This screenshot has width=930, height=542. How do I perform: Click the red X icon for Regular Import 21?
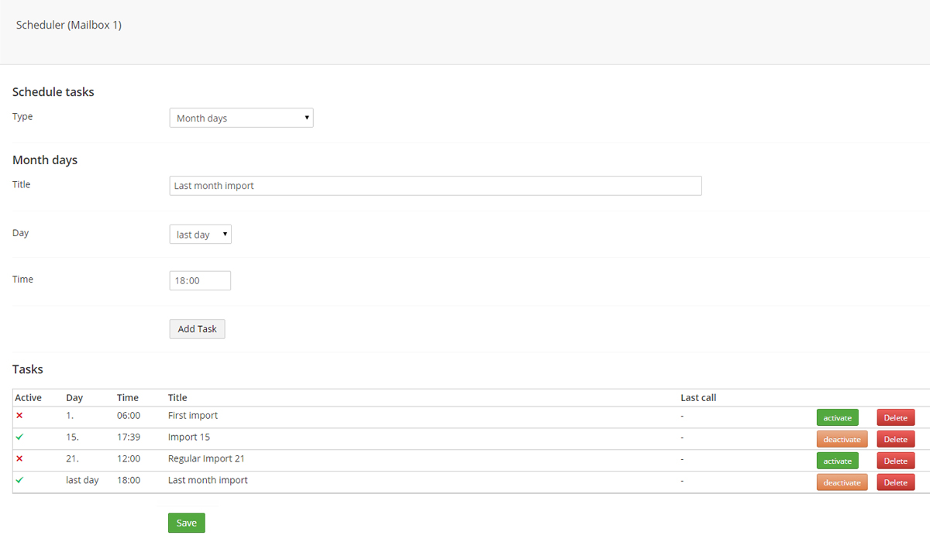pyautogui.click(x=19, y=459)
